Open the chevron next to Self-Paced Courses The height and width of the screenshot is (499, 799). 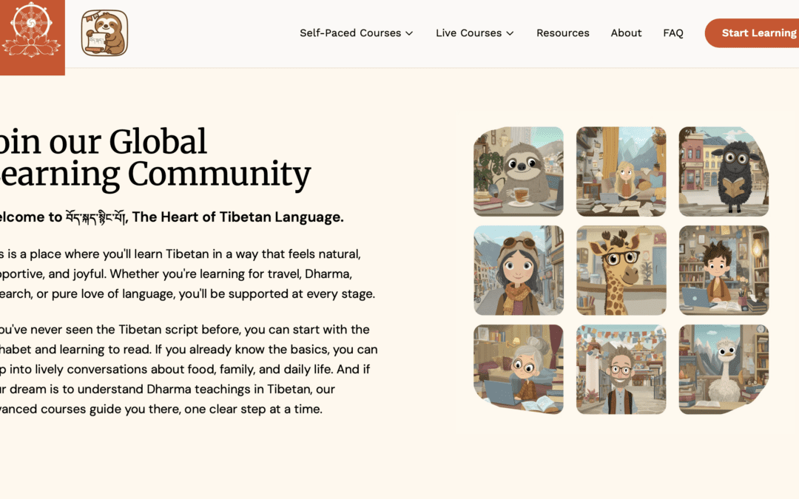[x=408, y=33]
